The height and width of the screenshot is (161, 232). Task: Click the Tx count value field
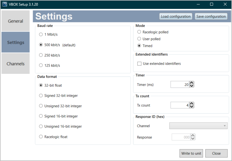[x=180, y=105]
